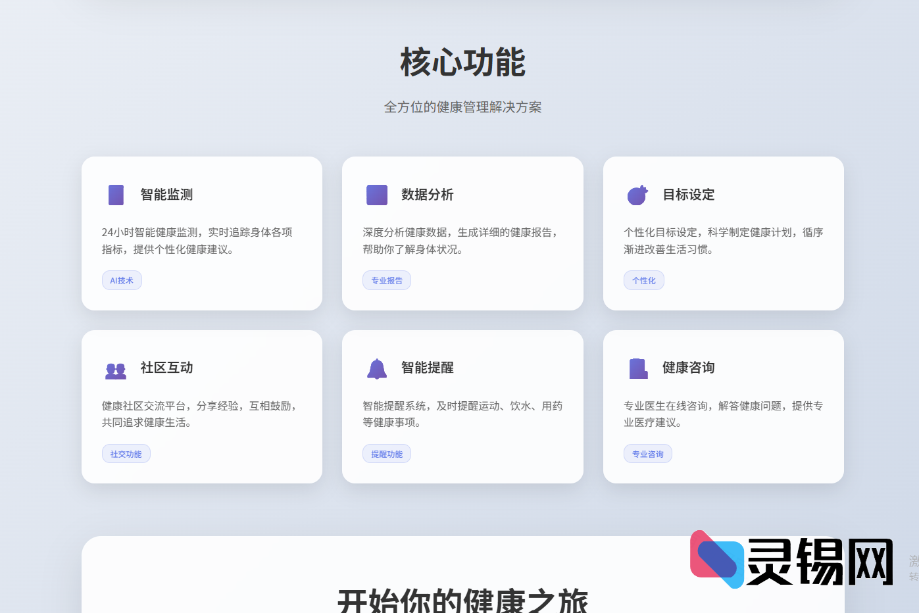Click the 智能提醒 bell icon

tap(377, 369)
